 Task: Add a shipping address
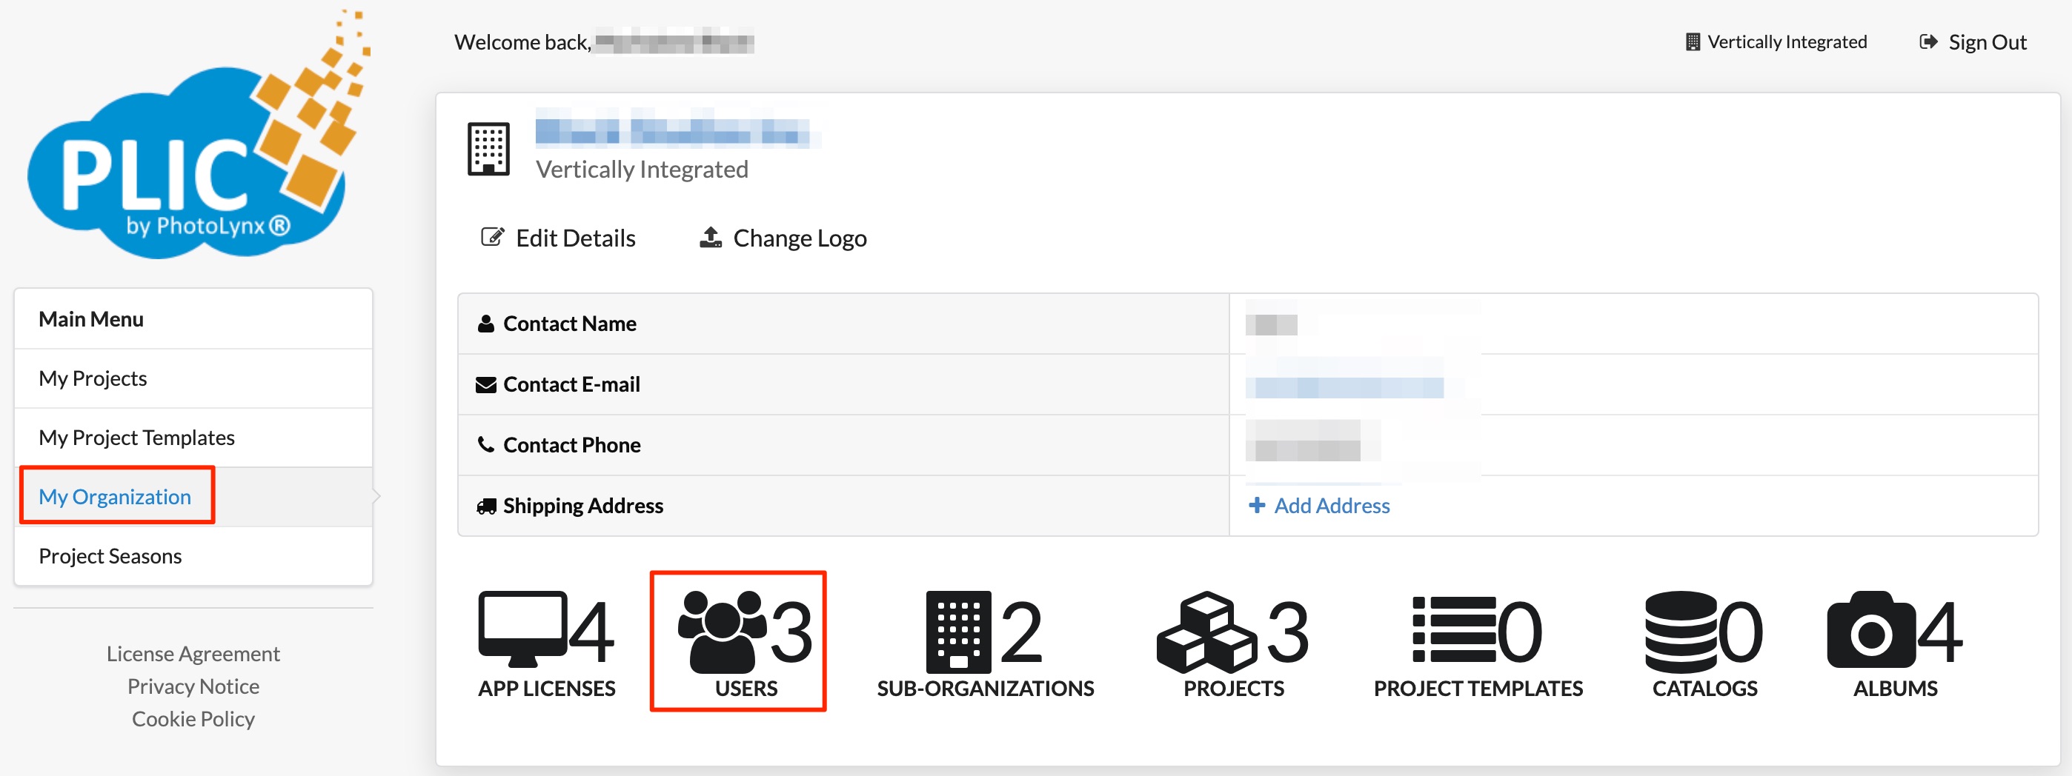(1319, 505)
